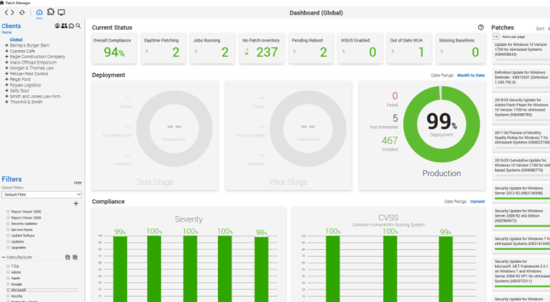550x302 pixels.
Task: Expand the Barney's Burger Barn client
Action: tap(7, 45)
